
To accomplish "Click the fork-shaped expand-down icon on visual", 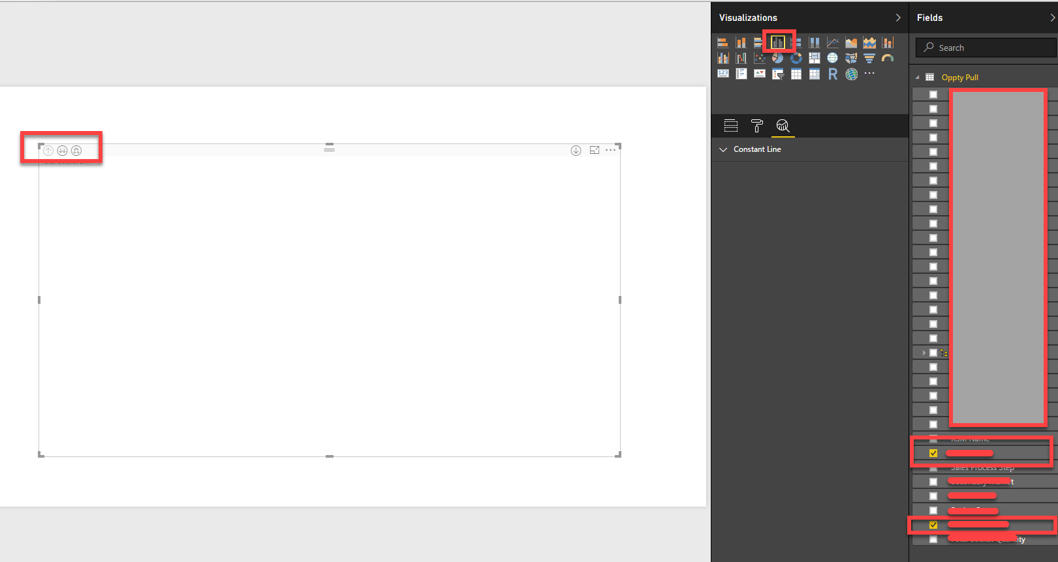I will coord(76,151).
